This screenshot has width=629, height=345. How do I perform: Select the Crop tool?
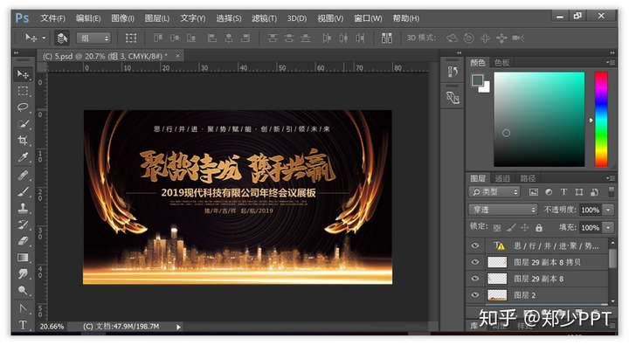pyautogui.click(x=23, y=141)
